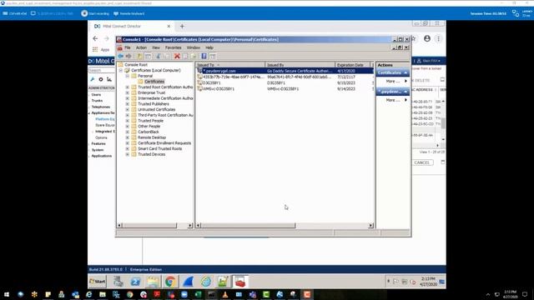Open the Favorites menu in Console1
The height and width of the screenshot is (300, 534).
173,47
